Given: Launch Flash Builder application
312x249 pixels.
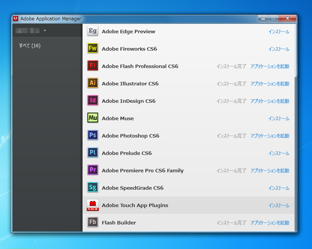Looking at the screenshot, I should coord(270,223).
